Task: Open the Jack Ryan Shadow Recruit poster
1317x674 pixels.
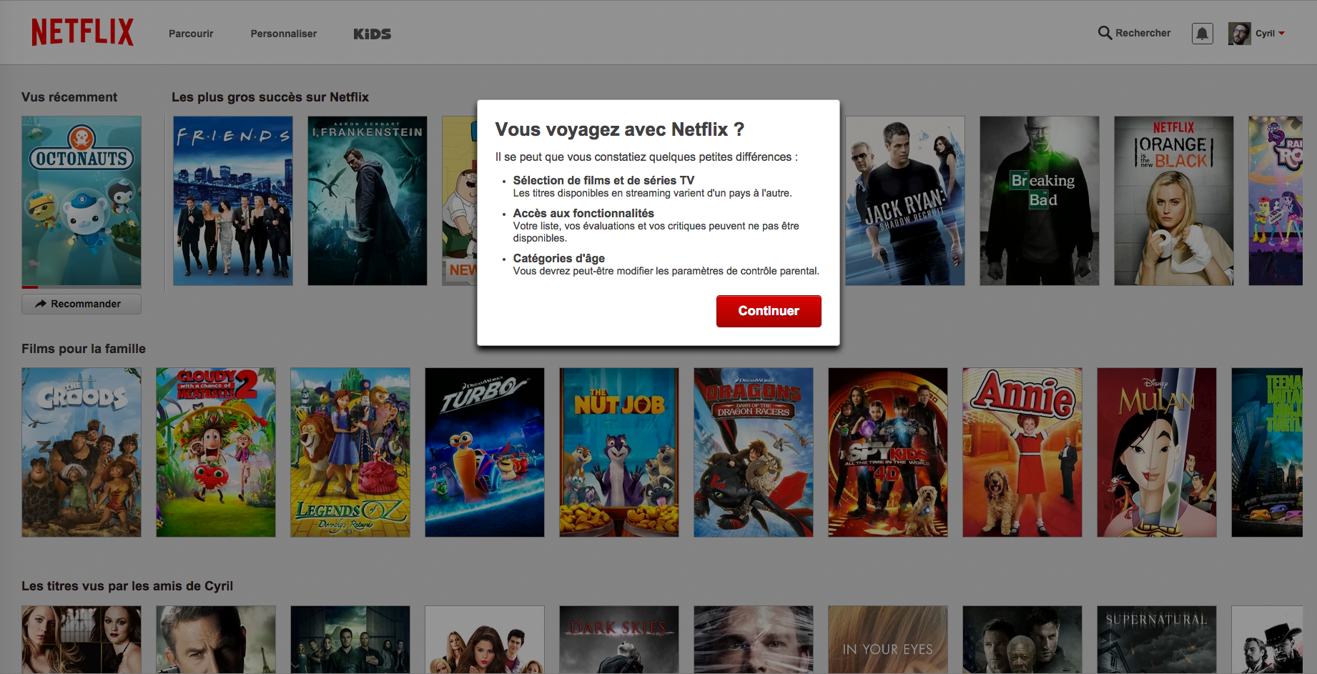Action: coord(905,201)
